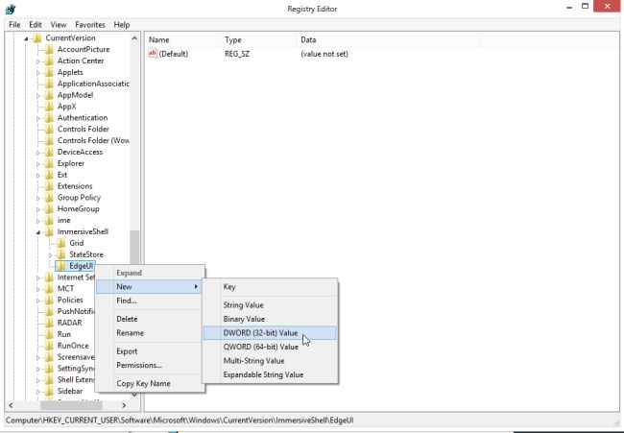Click the HomeGroup folder icon
The width and height of the screenshot is (624, 433).
[49, 209]
